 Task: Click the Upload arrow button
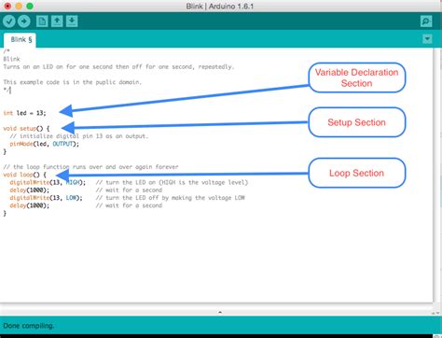24,21
